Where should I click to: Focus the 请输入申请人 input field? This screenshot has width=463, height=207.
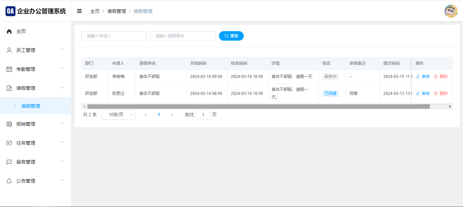[x=114, y=36]
